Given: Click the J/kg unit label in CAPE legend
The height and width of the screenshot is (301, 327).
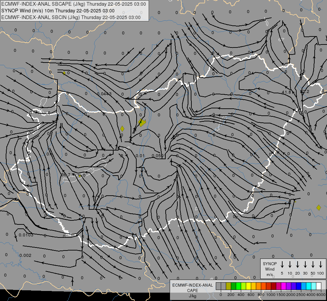Looking at the screenshot, I should coord(192,296).
